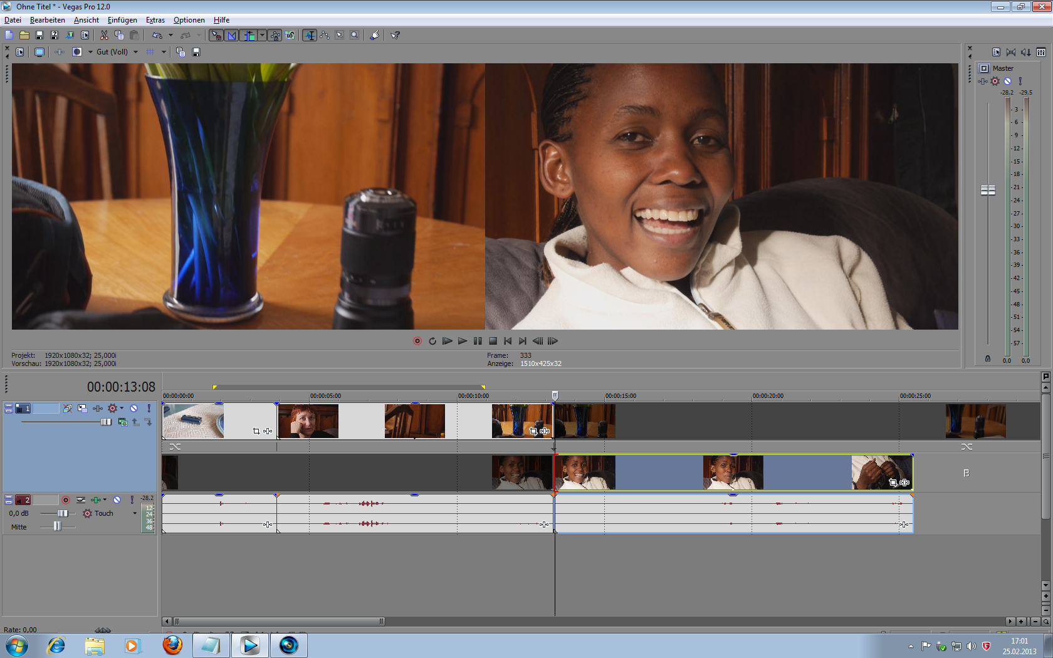The height and width of the screenshot is (658, 1053).
Task: Open a project with the folder icon
Action: [x=24, y=35]
